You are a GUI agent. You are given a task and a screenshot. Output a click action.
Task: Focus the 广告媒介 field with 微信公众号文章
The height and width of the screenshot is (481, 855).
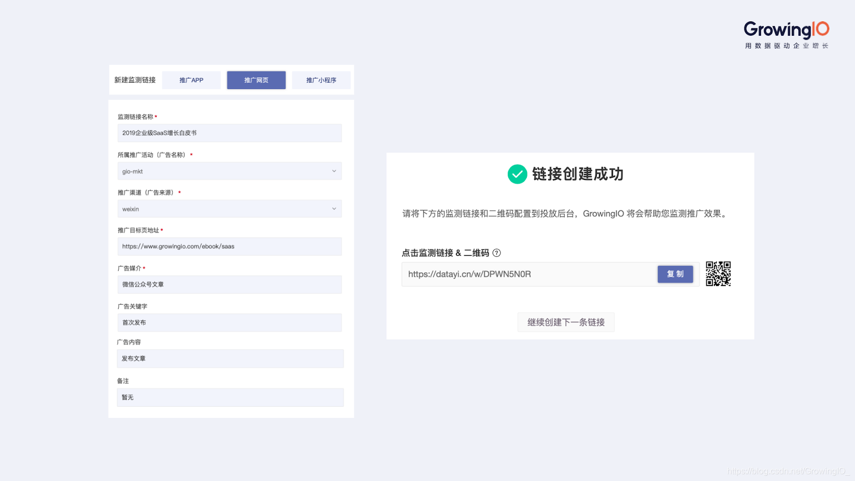point(230,285)
